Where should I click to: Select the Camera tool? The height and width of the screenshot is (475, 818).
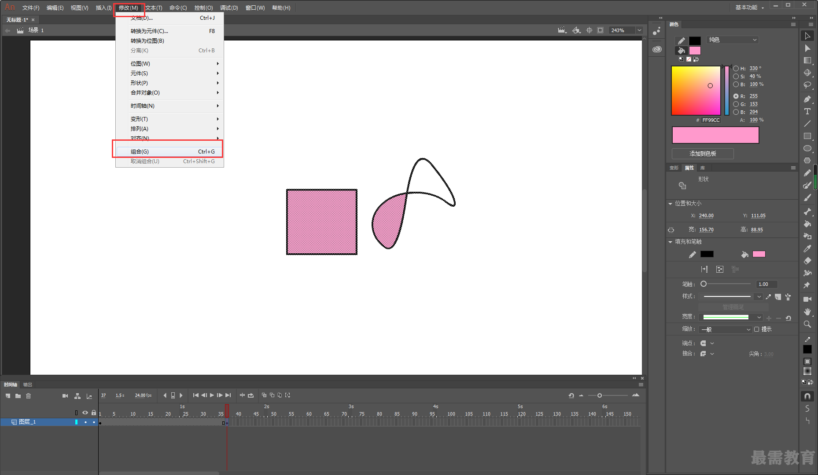[807, 299]
